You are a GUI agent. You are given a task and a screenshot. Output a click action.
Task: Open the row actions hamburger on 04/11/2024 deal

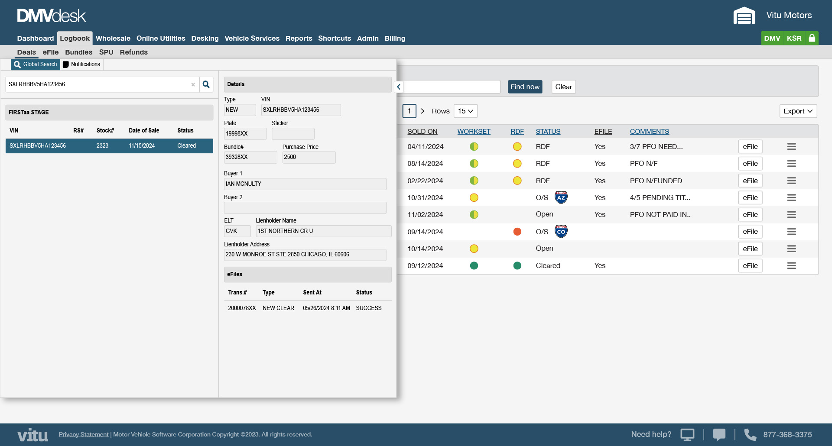[x=792, y=146]
